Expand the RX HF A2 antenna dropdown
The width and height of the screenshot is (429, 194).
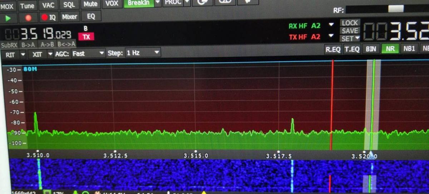pos(331,25)
